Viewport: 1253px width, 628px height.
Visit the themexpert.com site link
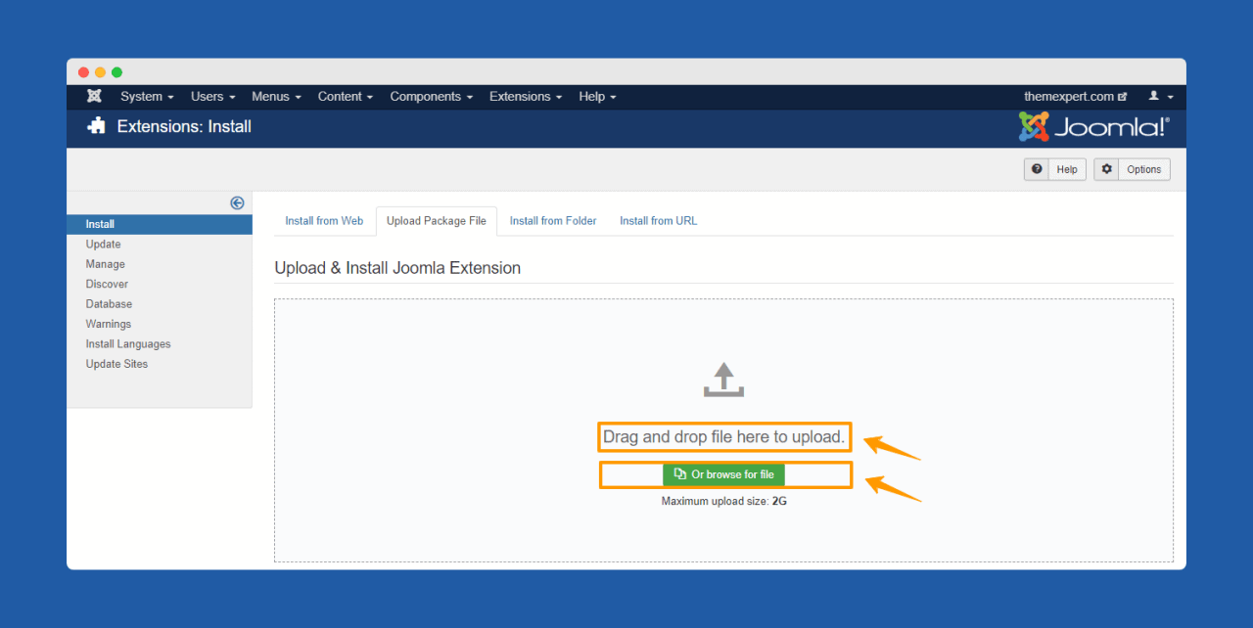[x=1076, y=96]
